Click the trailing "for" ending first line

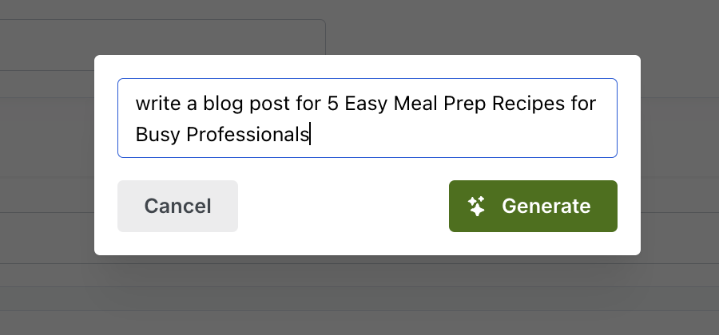584,104
